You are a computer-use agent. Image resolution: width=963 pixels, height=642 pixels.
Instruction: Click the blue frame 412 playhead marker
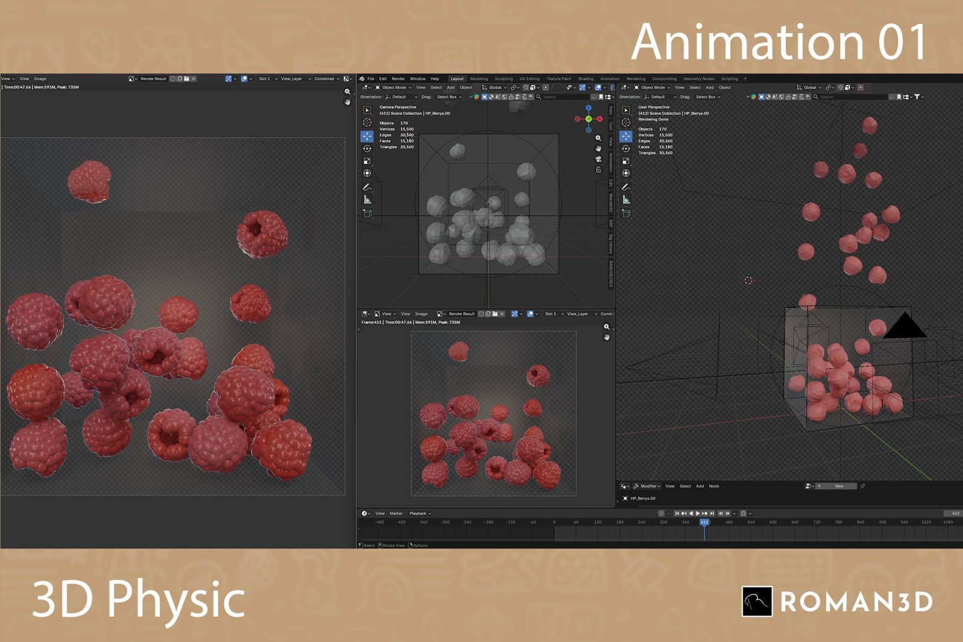click(704, 522)
